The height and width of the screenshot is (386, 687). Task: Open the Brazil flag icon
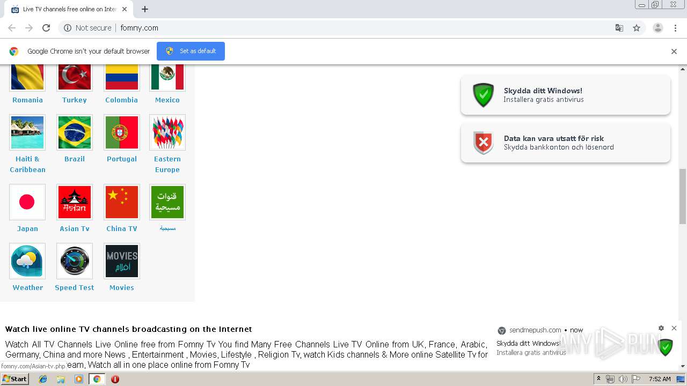click(75, 132)
